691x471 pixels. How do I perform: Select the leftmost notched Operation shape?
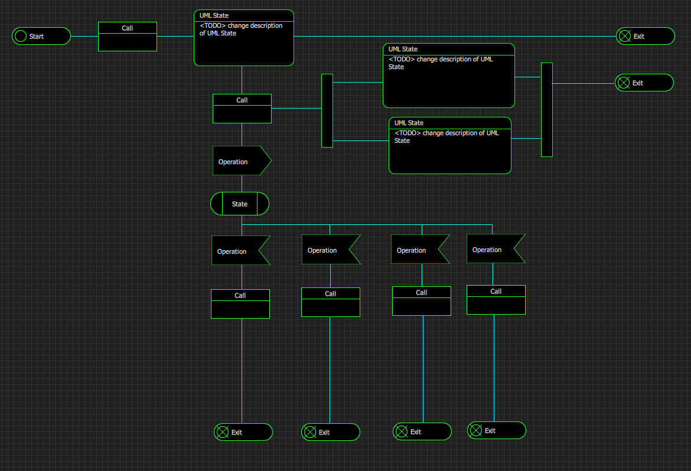click(241, 250)
